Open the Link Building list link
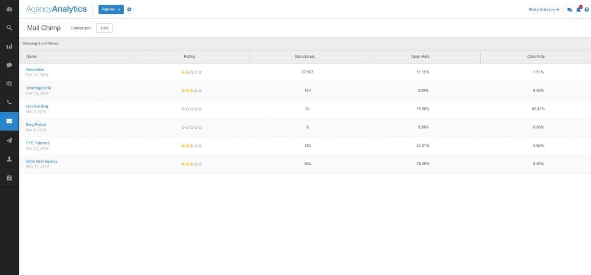Screen dimensions: 591x275 point(37,106)
